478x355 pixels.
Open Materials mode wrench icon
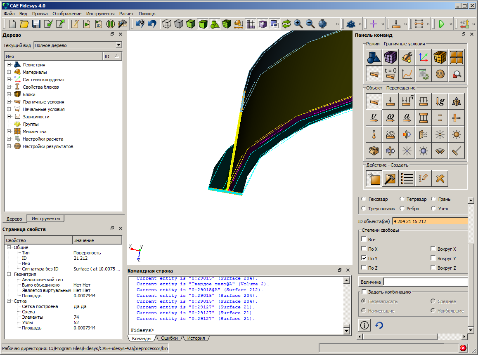click(407, 57)
